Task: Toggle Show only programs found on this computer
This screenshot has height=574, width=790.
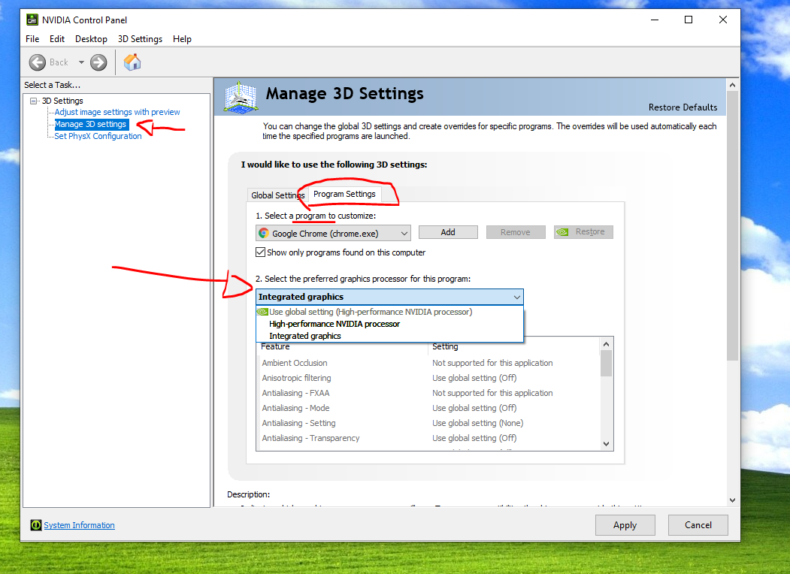Action: [x=261, y=252]
